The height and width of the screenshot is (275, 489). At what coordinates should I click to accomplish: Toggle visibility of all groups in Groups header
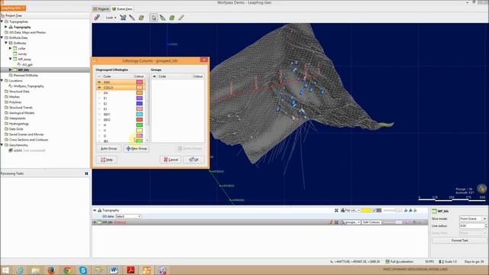coord(154,76)
